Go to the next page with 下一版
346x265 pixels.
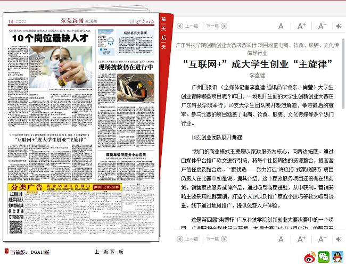click(x=117, y=252)
